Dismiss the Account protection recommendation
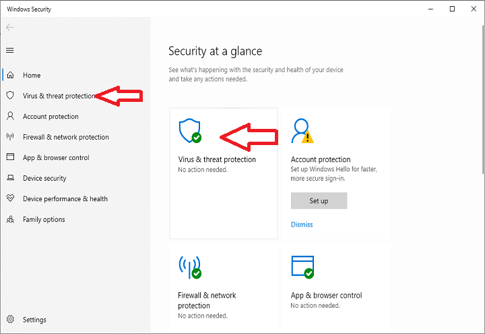The image size is (485, 334). pos(302,225)
